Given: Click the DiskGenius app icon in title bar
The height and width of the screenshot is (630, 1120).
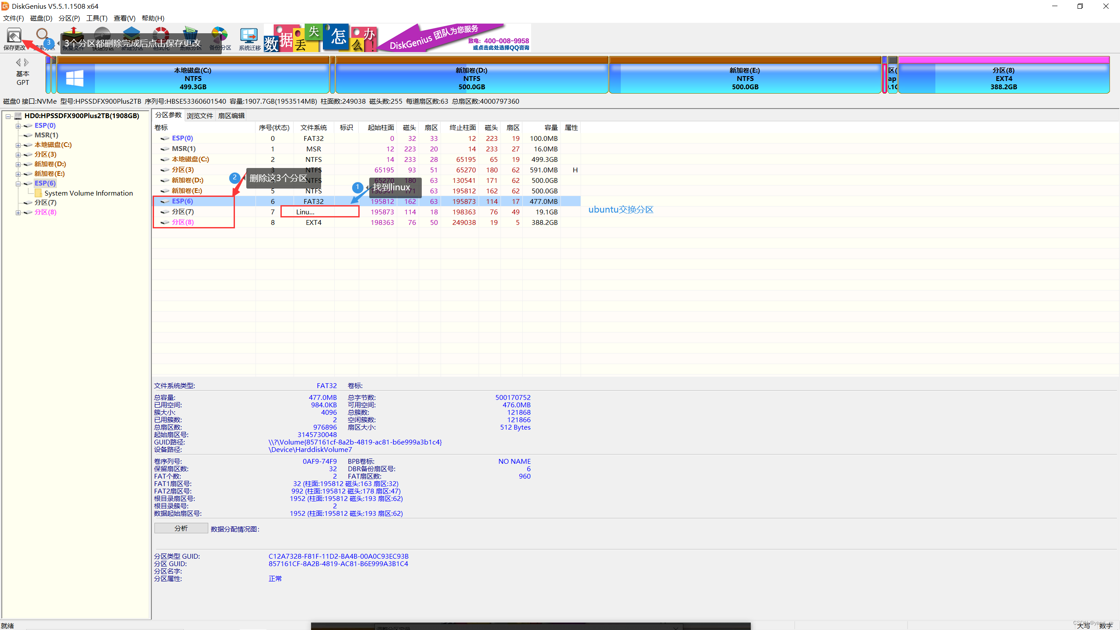Looking at the screenshot, I should (x=5, y=6).
